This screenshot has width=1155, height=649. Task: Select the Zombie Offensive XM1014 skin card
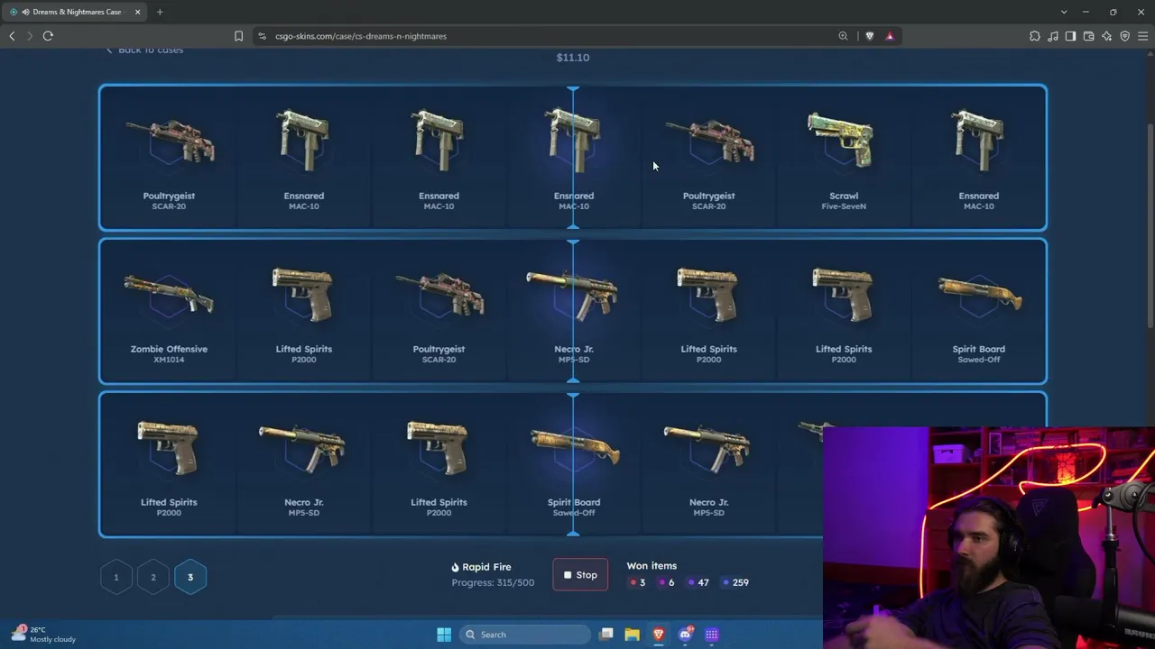[x=169, y=311]
